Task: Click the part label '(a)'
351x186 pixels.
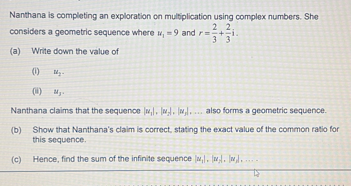Action: [18, 52]
